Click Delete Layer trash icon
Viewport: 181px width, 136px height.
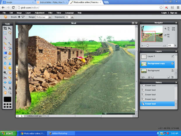coord(172,77)
